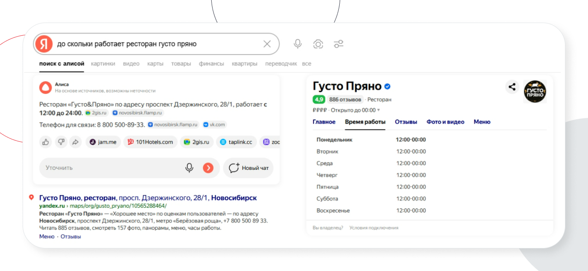
Task: Open the Фото и видео tab
Action: pyautogui.click(x=445, y=122)
